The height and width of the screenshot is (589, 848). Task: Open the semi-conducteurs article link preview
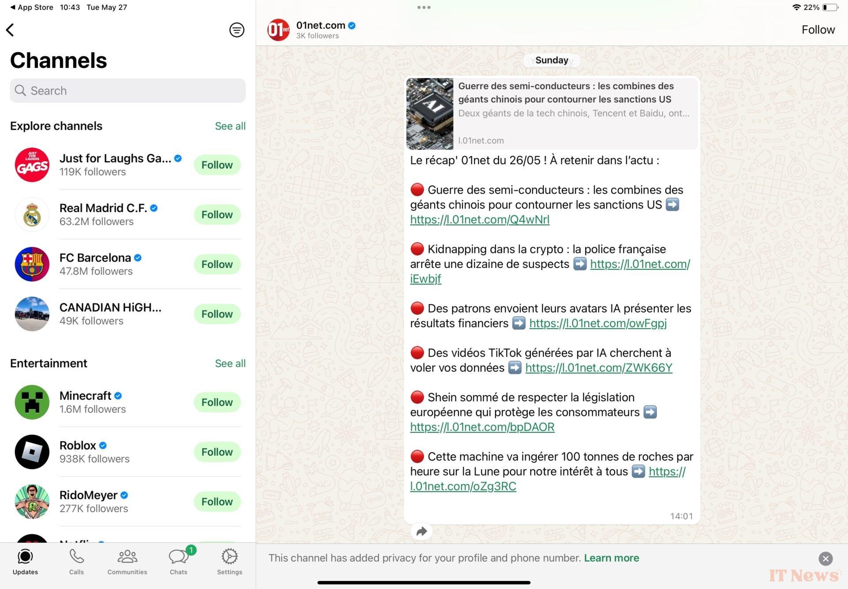pyautogui.click(x=551, y=113)
